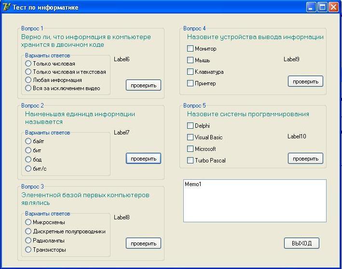Screen dimensions: 342x269
Task: Click the 'Верно ли, что информация' question text
Action: click(x=86, y=40)
